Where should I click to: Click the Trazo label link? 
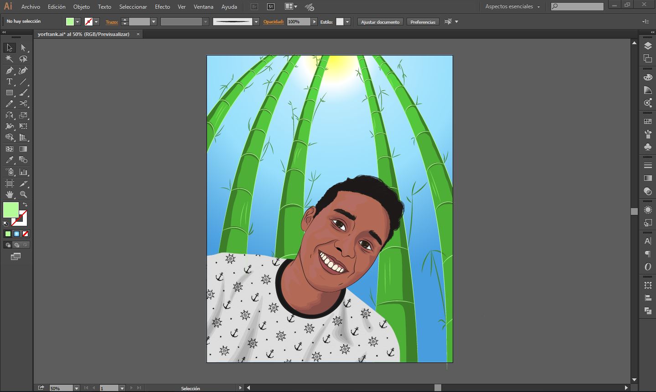[x=112, y=22]
